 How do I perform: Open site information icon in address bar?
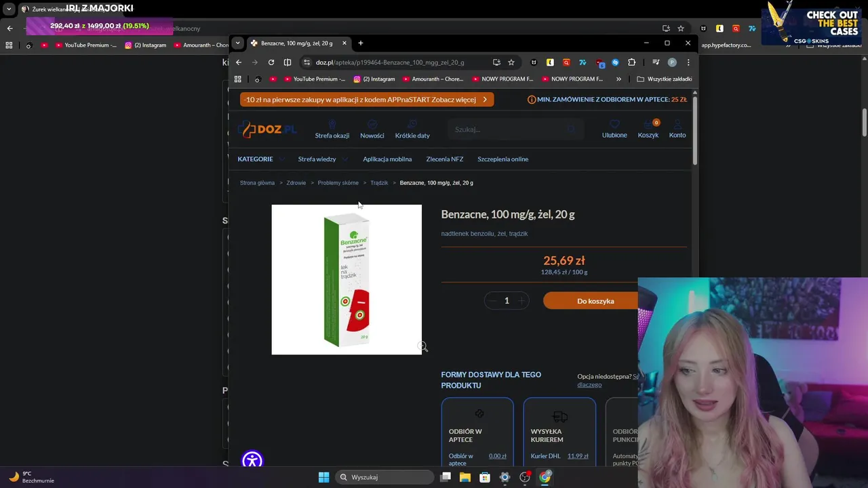(307, 62)
